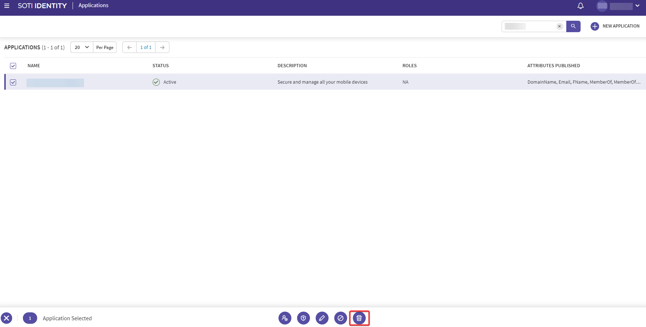Click the next page arrow
Viewport: 646px width, 327px height.
click(x=162, y=47)
